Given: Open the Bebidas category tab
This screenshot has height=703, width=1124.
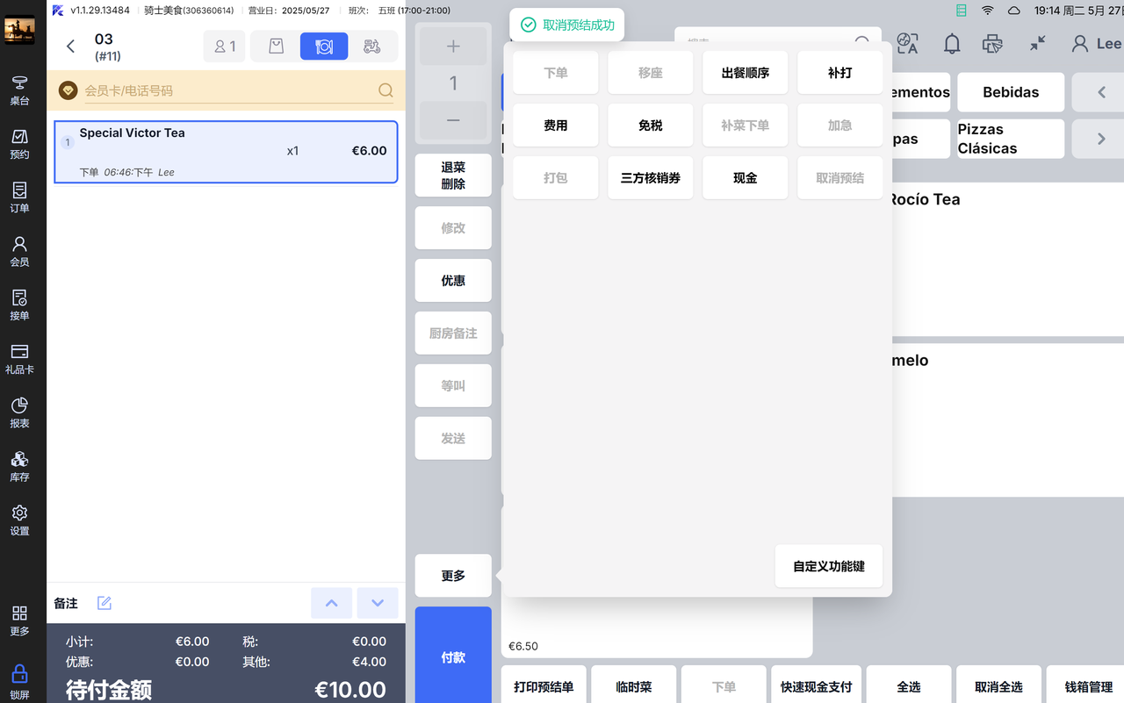Looking at the screenshot, I should pyautogui.click(x=1011, y=92).
